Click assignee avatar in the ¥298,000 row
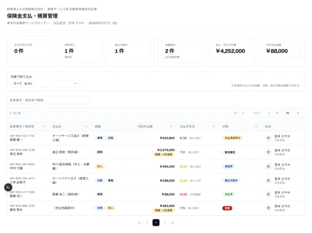Screen dimensions: 312x233 tap(268, 180)
